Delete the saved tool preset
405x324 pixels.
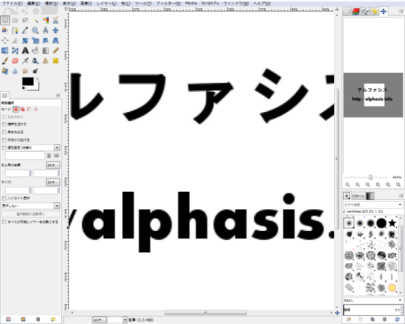tap(38, 319)
